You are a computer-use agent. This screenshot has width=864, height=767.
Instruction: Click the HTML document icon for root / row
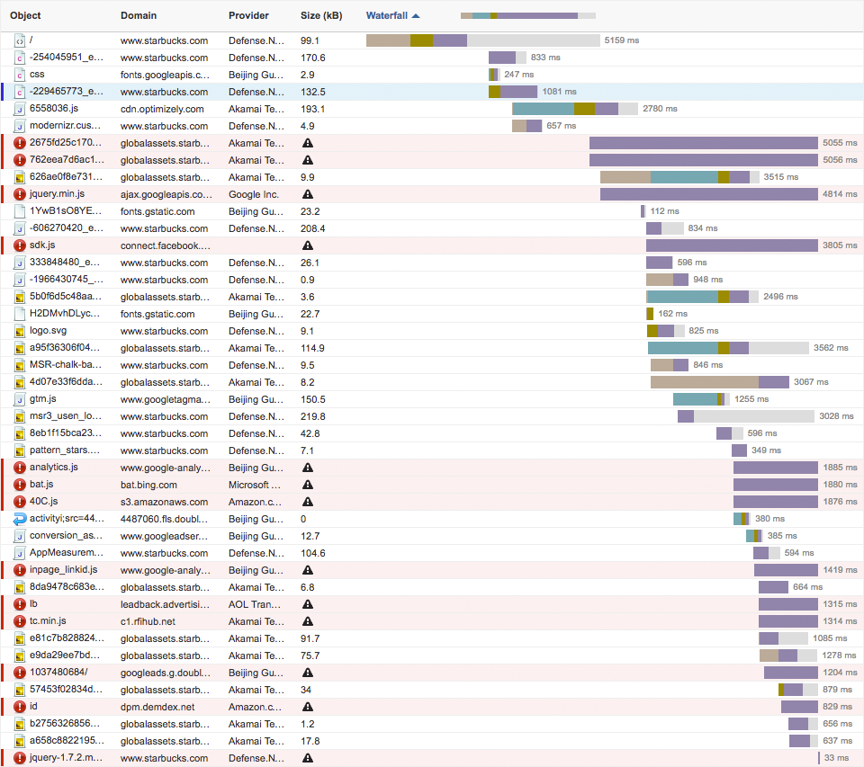click(x=20, y=40)
